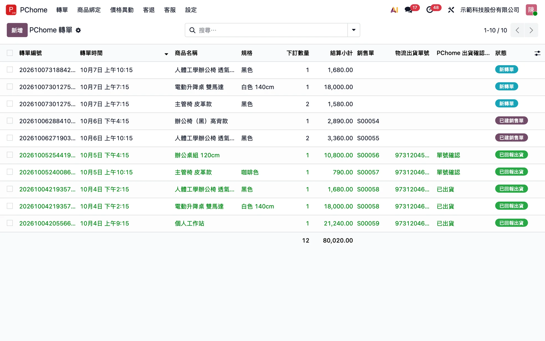Screen dimensions: 545x341
Task: Open the activities clock icon with 48 badge
Action: click(x=430, y=10)
